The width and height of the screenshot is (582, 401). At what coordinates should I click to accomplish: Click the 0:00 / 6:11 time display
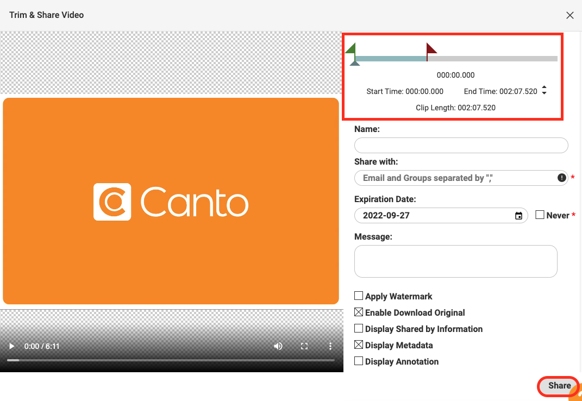point(41,346)
